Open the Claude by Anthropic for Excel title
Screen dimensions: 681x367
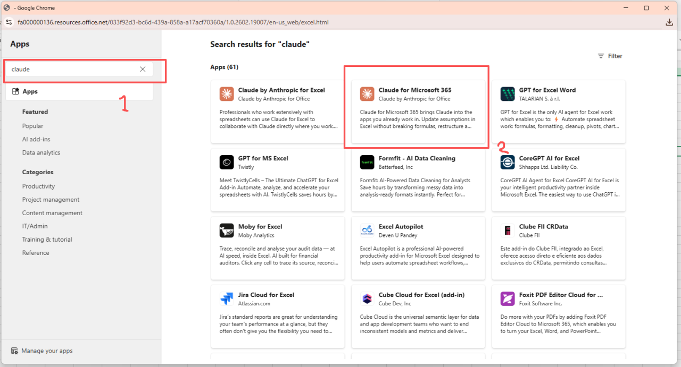click(281, 90)
